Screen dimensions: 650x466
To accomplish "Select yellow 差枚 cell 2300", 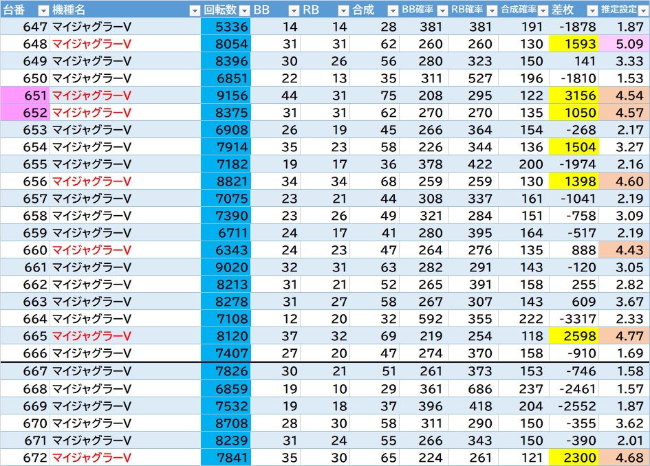I will coord(574,457).
